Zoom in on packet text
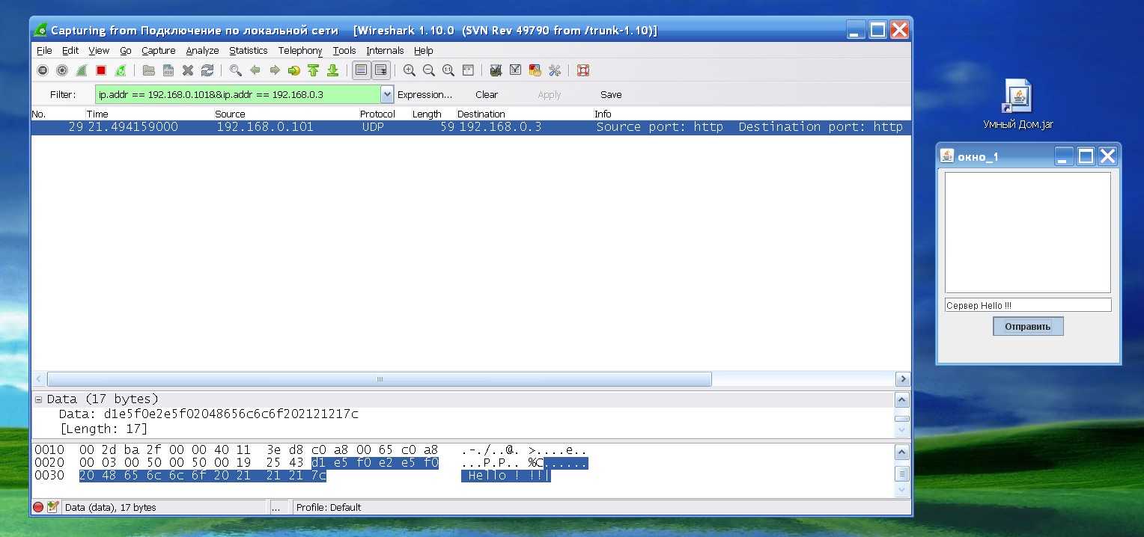Screen dimensions: 1144x537 [410, 70]
